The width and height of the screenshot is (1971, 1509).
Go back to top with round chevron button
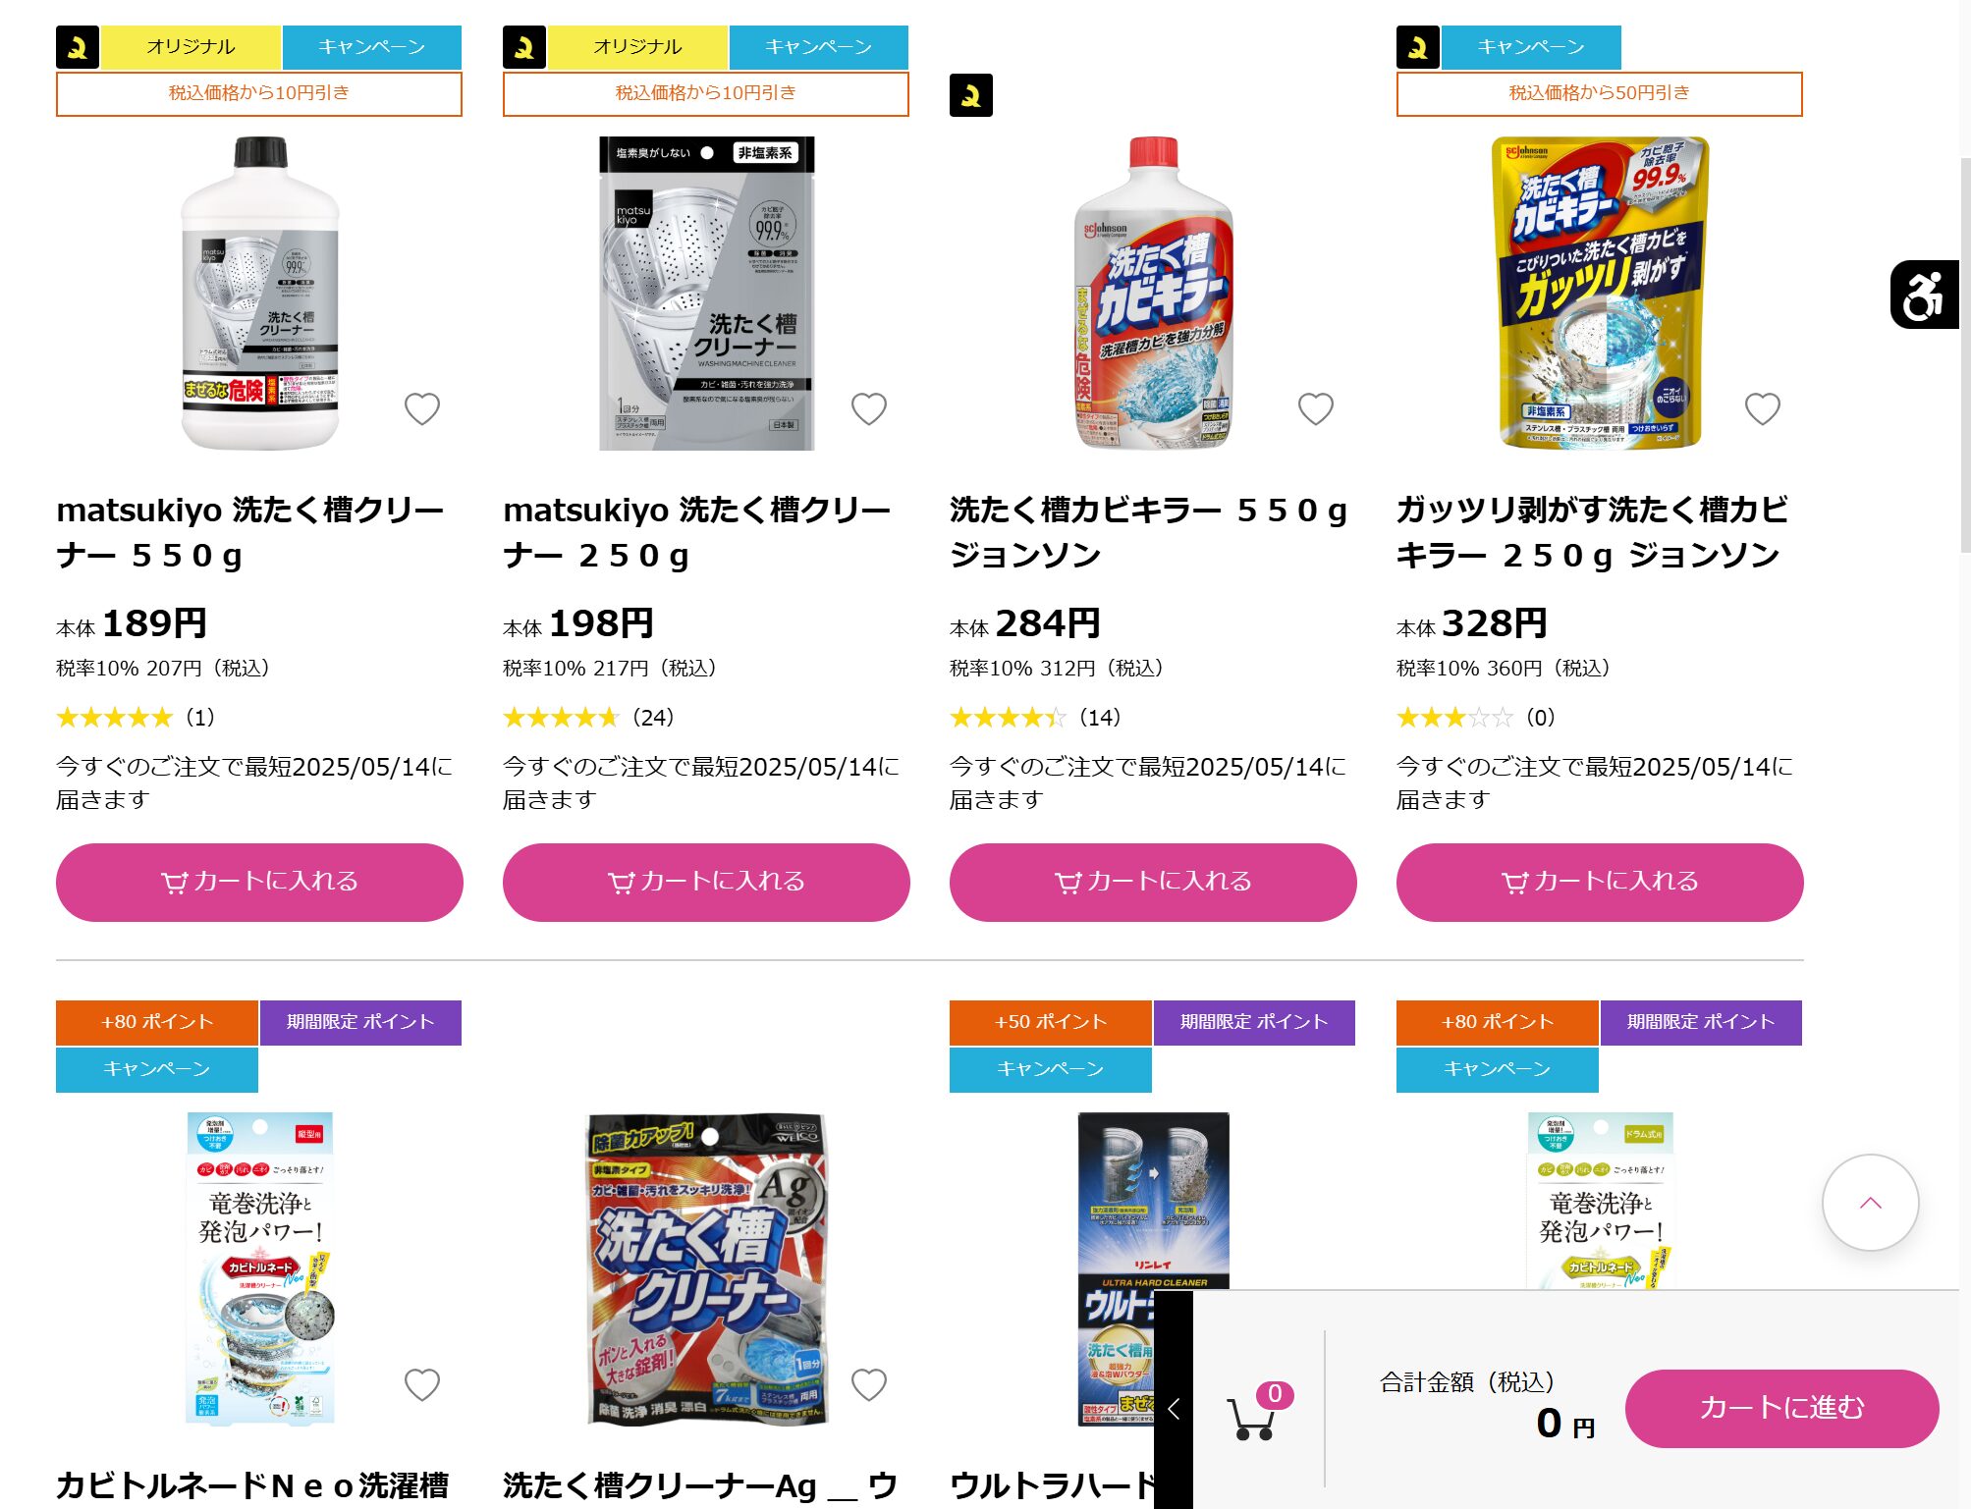coord(1871,1203)
